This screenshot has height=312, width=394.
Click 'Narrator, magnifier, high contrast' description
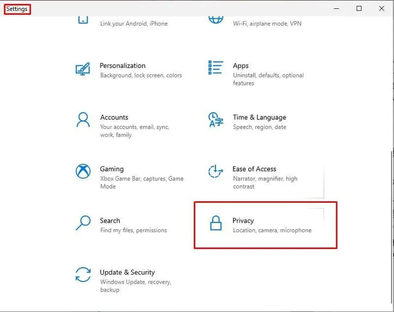tap(265, 182)
